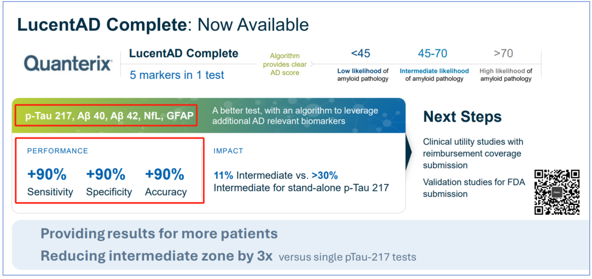The image size is (592, 279).
Task: Click "Reducing intermediate zone by 3x" text
Action: point(156,256)
